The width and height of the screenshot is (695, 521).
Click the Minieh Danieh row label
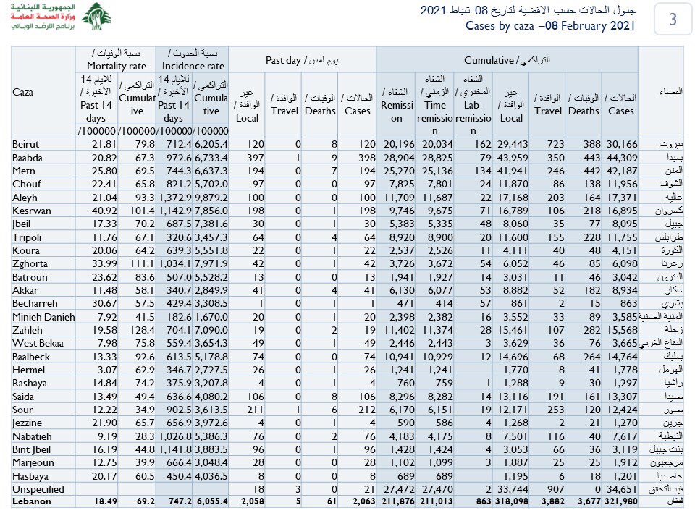pos(42,315)
